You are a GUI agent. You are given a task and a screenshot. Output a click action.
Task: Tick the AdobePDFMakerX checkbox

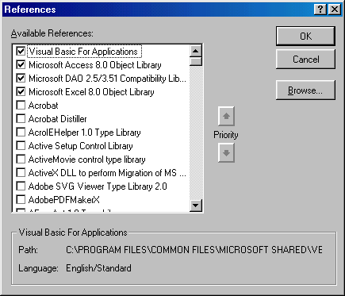pyautogui.click(x=21, y=199)
